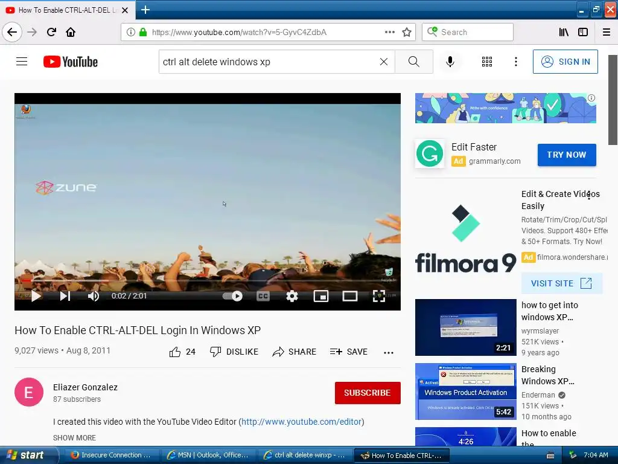This screenshot has height=464, width=618.
Task: Clear the YouTube search query
Action: point(383,62)
